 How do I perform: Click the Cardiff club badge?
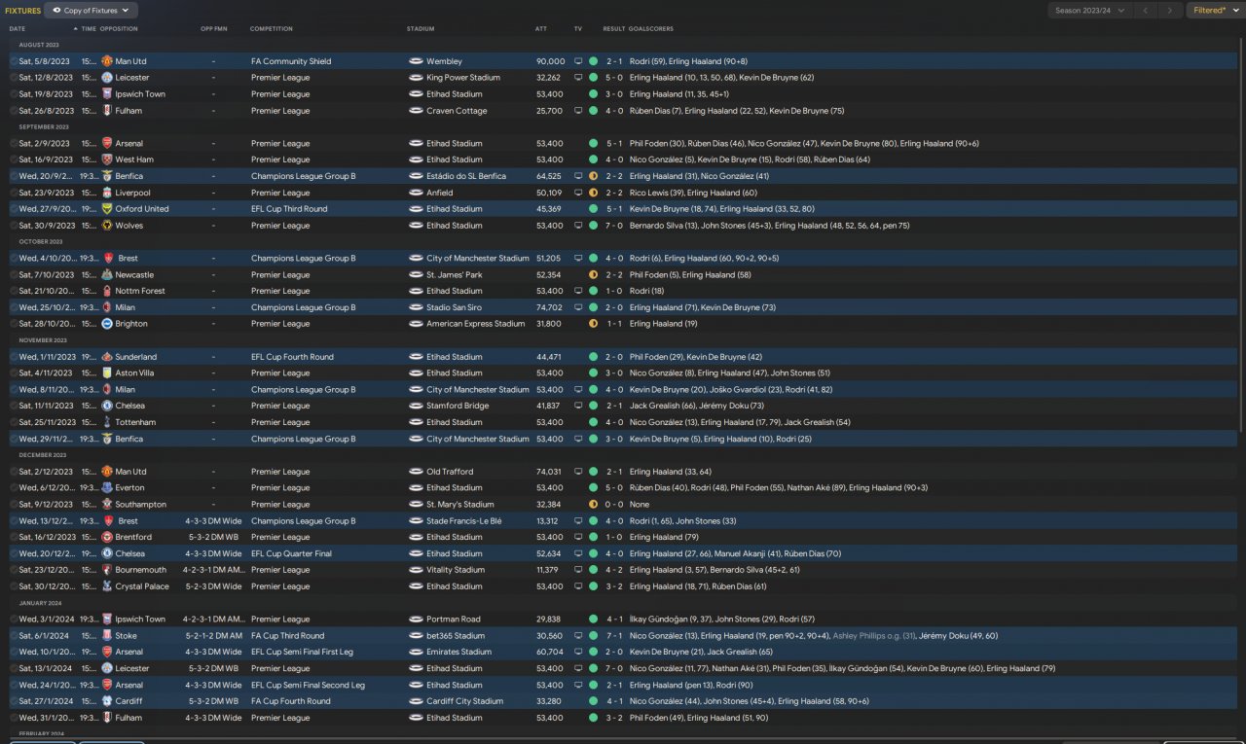pyautogui.click(x=107, y=701)
